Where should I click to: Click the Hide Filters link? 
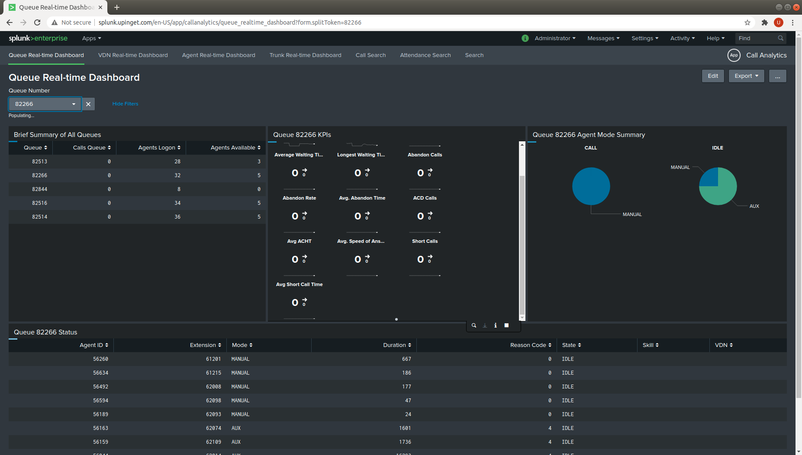[125, 104]
